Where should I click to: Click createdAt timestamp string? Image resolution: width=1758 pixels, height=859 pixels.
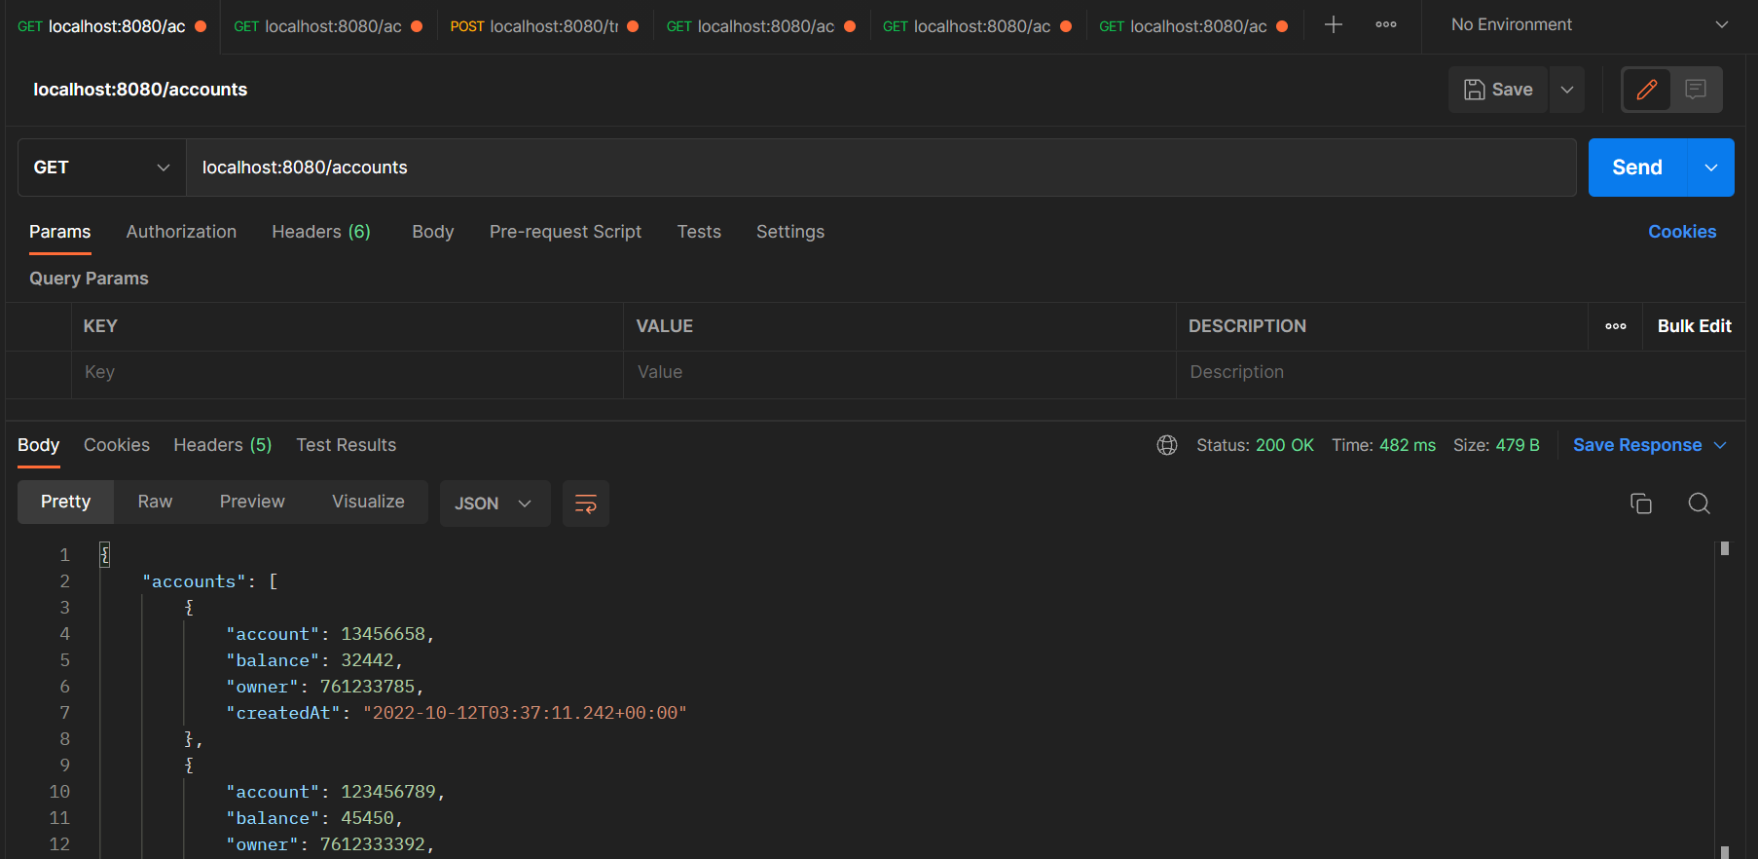(525, 713)
